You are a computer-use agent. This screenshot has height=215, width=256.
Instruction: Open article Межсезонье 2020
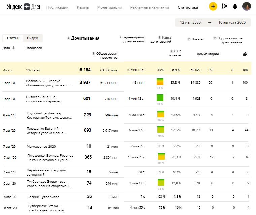[41, 146]
